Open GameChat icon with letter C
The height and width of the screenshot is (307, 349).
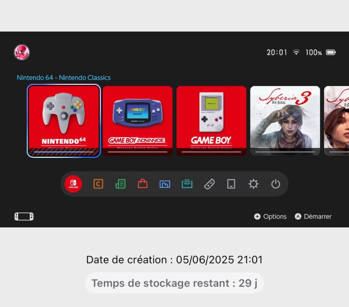coord(98,184)
